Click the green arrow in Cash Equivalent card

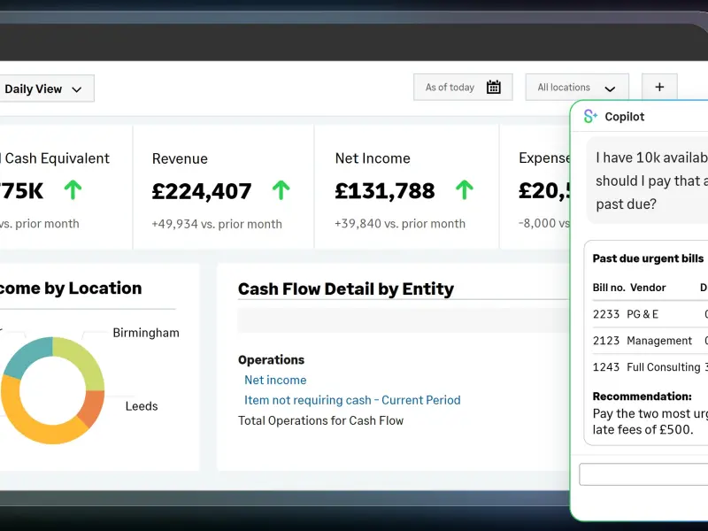tap(73, 189)
